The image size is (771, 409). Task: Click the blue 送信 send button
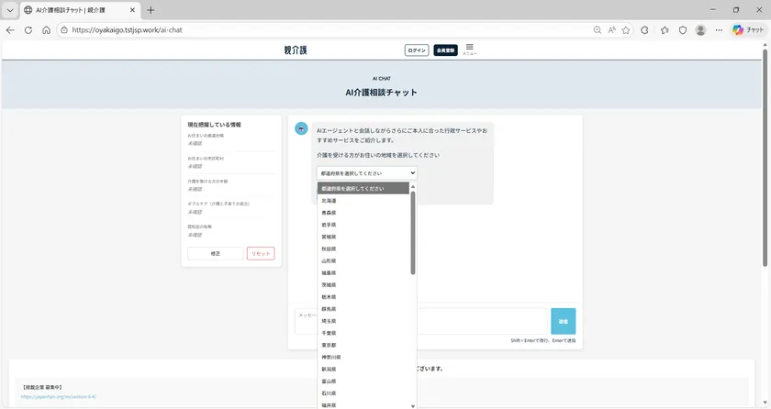(x=563, y=321)
